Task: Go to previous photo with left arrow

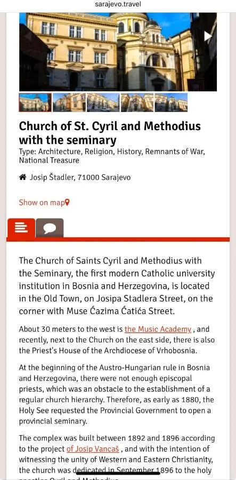Action: tap(28, 36)
